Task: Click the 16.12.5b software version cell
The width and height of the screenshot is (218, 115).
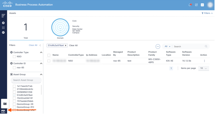Action: (187, 61)
